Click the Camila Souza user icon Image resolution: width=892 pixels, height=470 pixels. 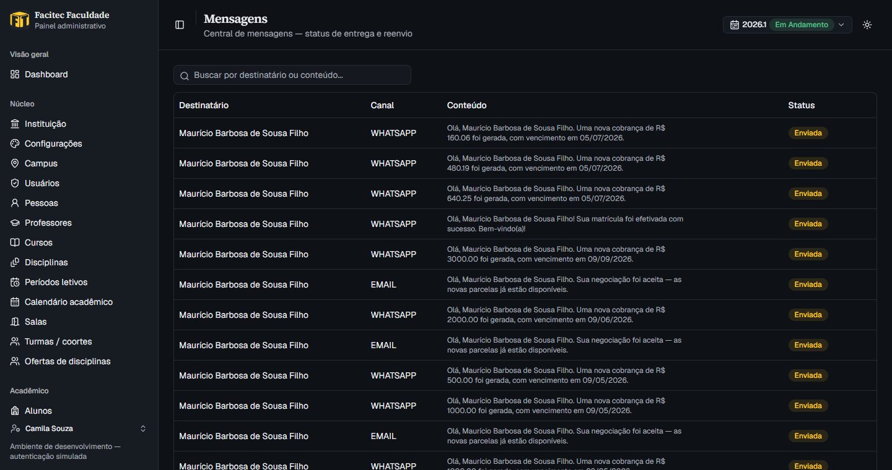[15, 429]
